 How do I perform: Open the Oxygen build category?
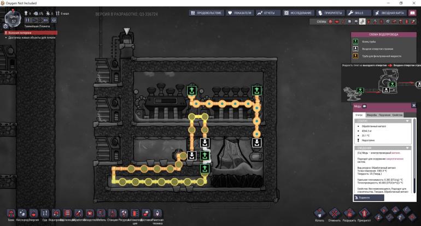pos(21,213)
